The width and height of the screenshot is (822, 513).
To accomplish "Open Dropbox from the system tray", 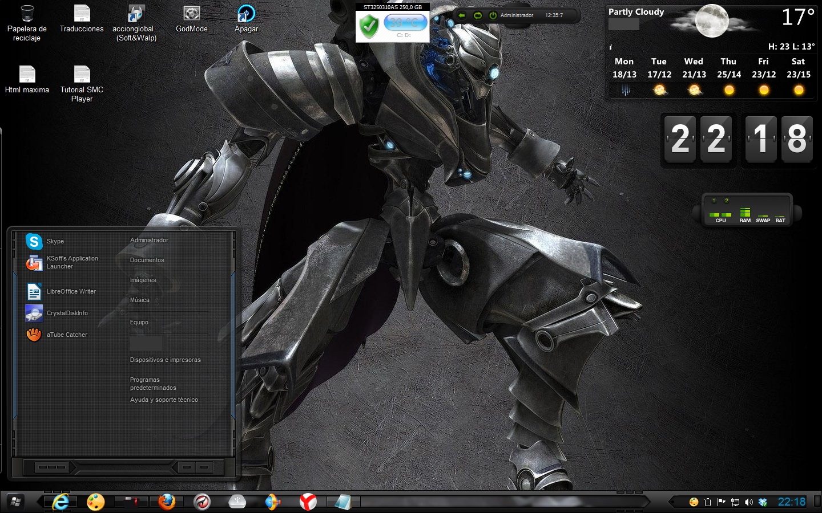I will (761, 502).
